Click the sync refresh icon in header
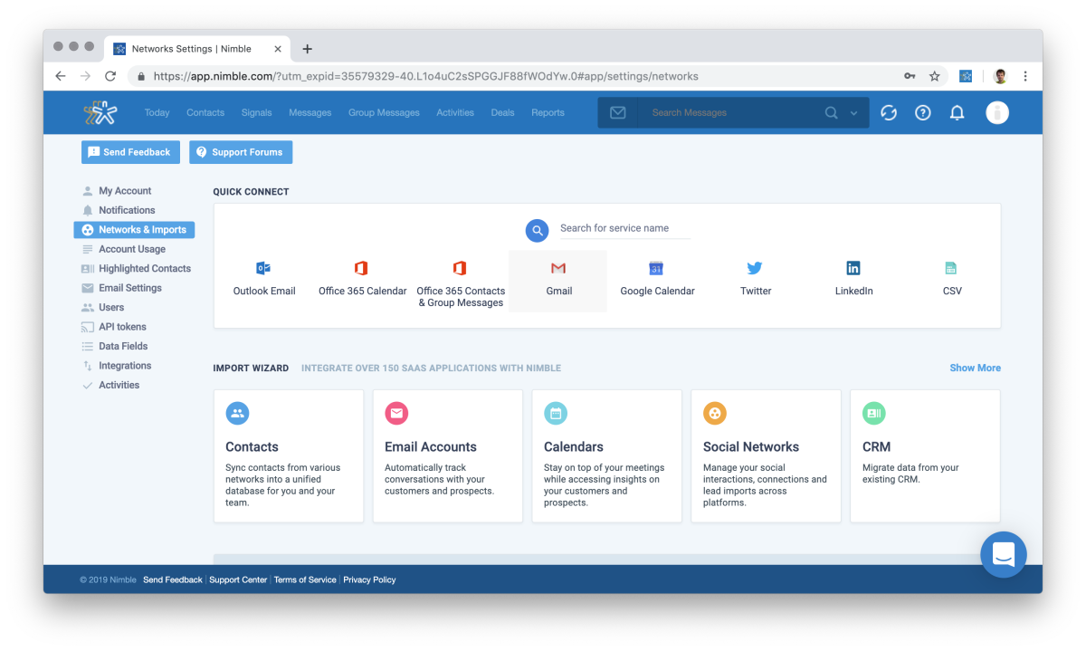Viewport: 1086px width, 651px height. [889, 113]
